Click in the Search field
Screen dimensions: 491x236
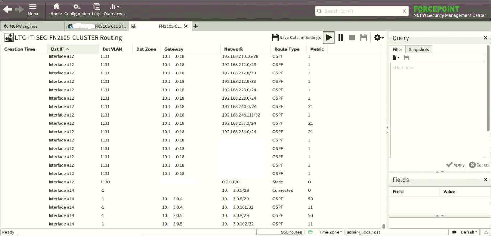click(361, 11)
